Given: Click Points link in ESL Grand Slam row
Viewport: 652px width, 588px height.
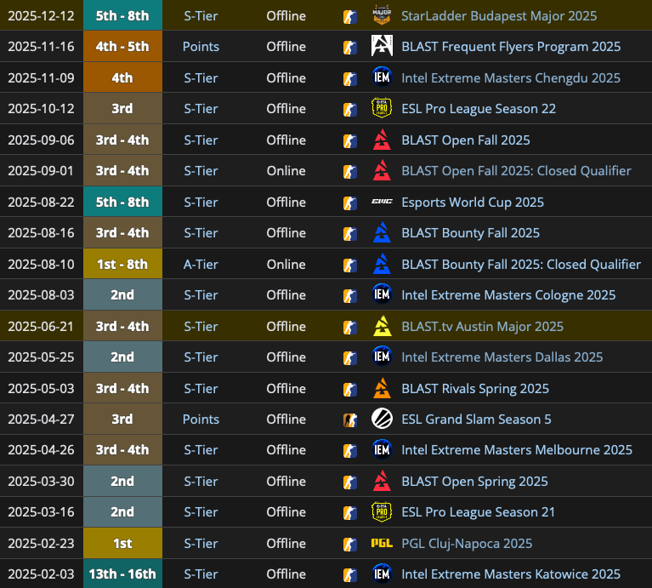Looking at the screenshot, I should pyautogui.click(x=201, y=419).
